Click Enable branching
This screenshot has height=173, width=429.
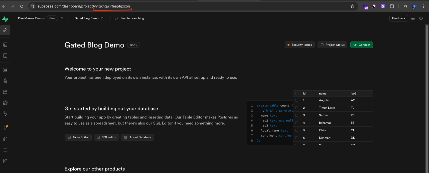click(129, 18)
